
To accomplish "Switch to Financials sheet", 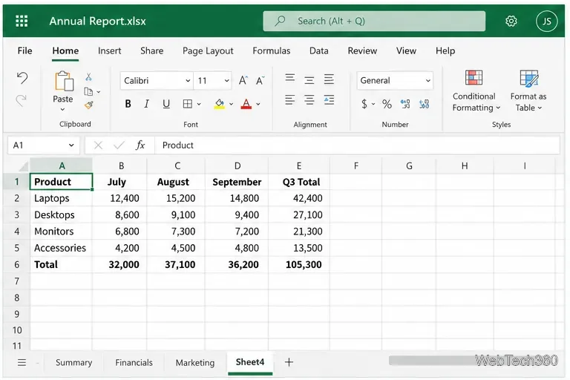I will pos(134,362).
